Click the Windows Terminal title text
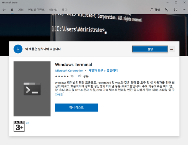Image resolution: width=188 pixels, height=145 pixels. click(74, 65)
